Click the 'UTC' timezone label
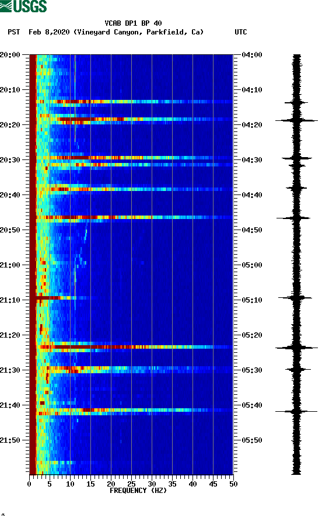322x521 pixels. 241,32
